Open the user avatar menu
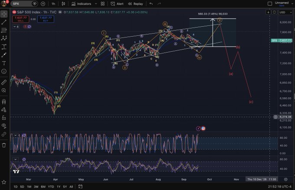Screen dimensions: 295x190 4,3
